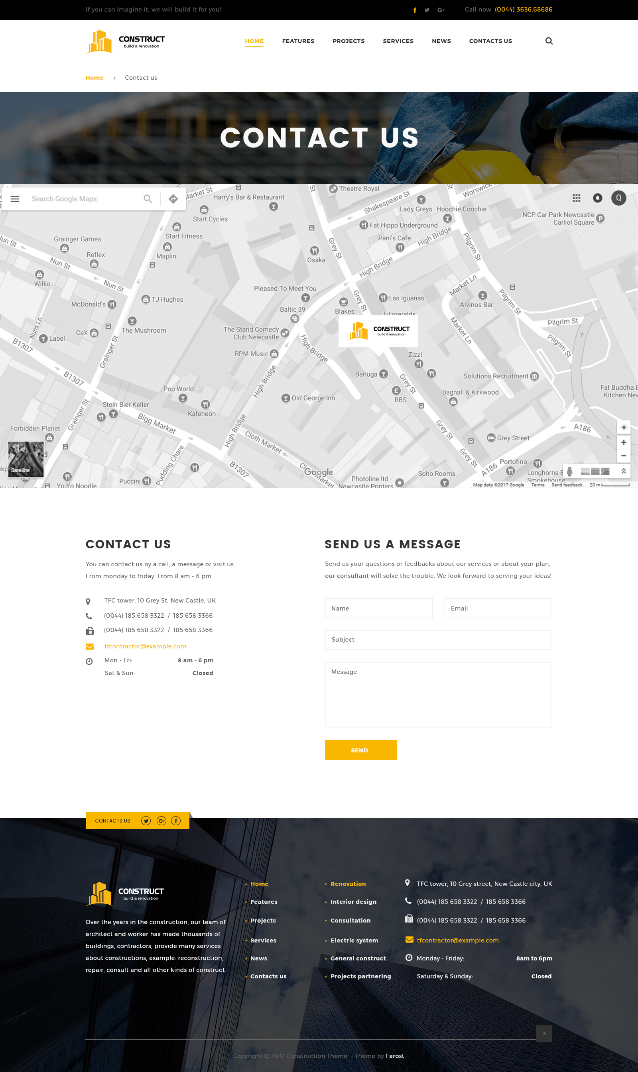Click the tfcontractor@example.com email link

pos(145,646)
